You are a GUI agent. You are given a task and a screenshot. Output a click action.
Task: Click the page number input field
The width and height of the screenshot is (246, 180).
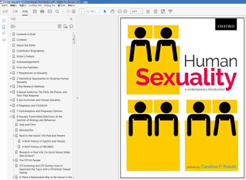82,12
